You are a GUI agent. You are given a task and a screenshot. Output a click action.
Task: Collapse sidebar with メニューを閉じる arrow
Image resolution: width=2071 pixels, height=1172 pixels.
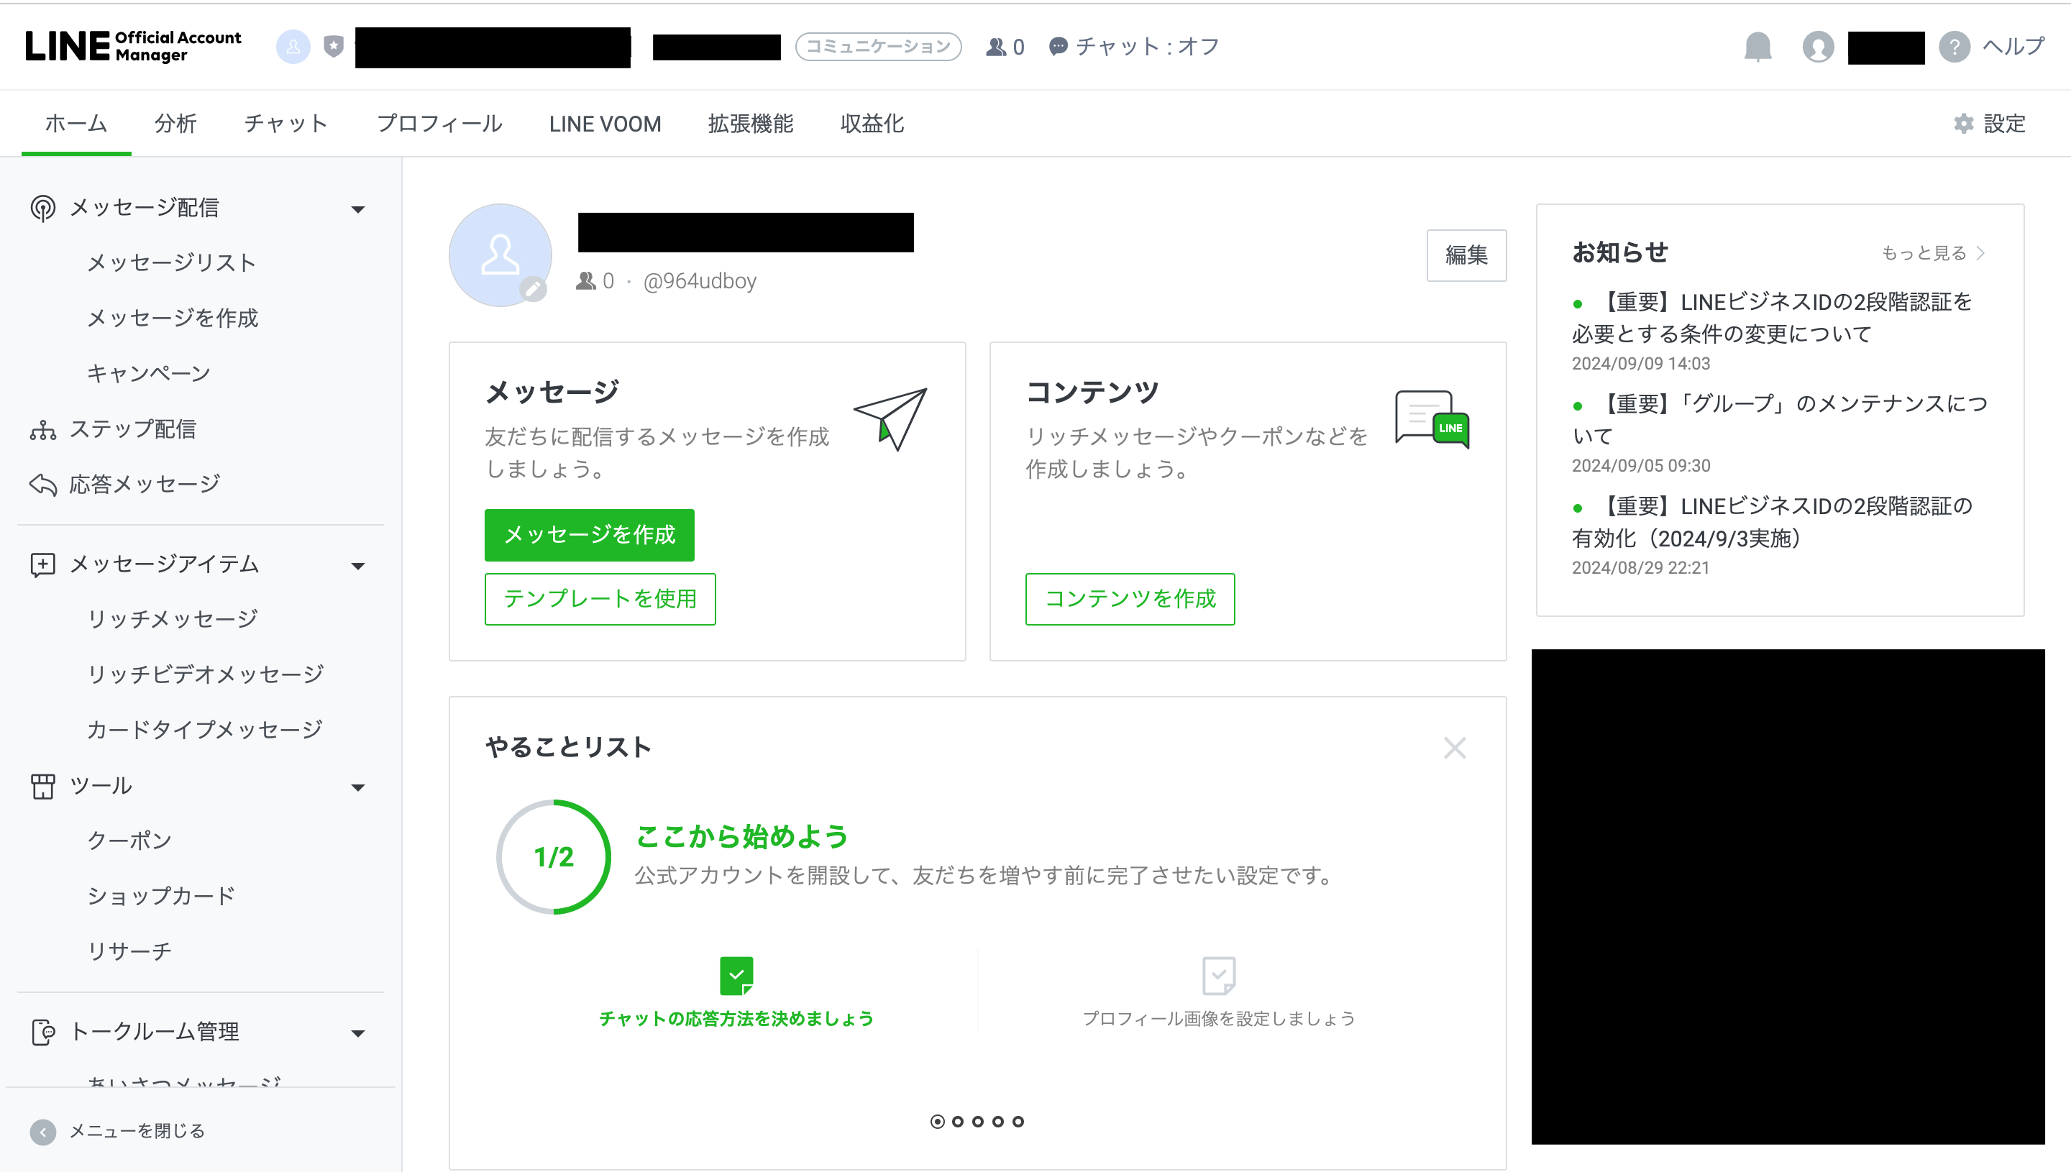pyautogui.click(x=42, y=1131)
